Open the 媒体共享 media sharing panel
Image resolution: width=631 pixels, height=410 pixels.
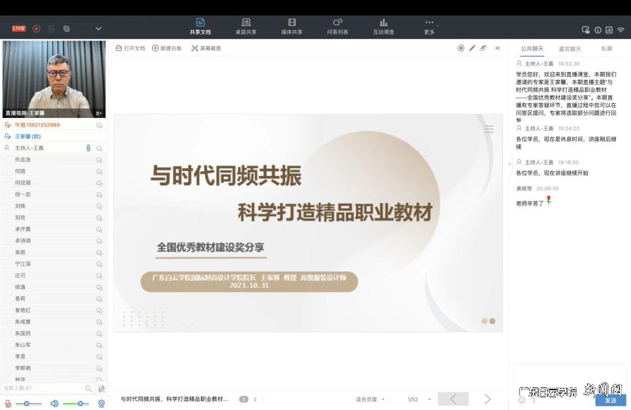290,25
